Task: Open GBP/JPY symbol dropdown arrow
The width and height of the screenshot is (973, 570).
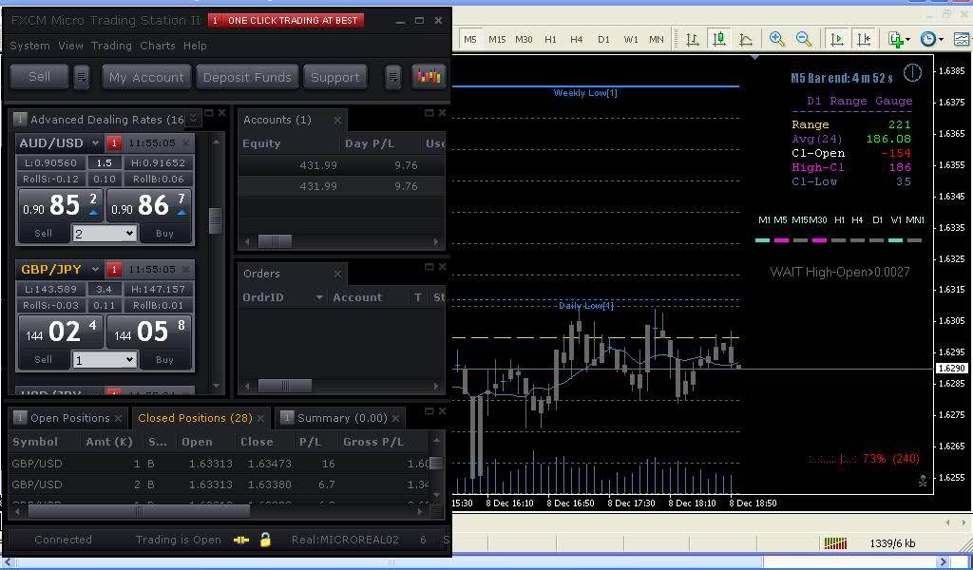Action: [95, 270]
